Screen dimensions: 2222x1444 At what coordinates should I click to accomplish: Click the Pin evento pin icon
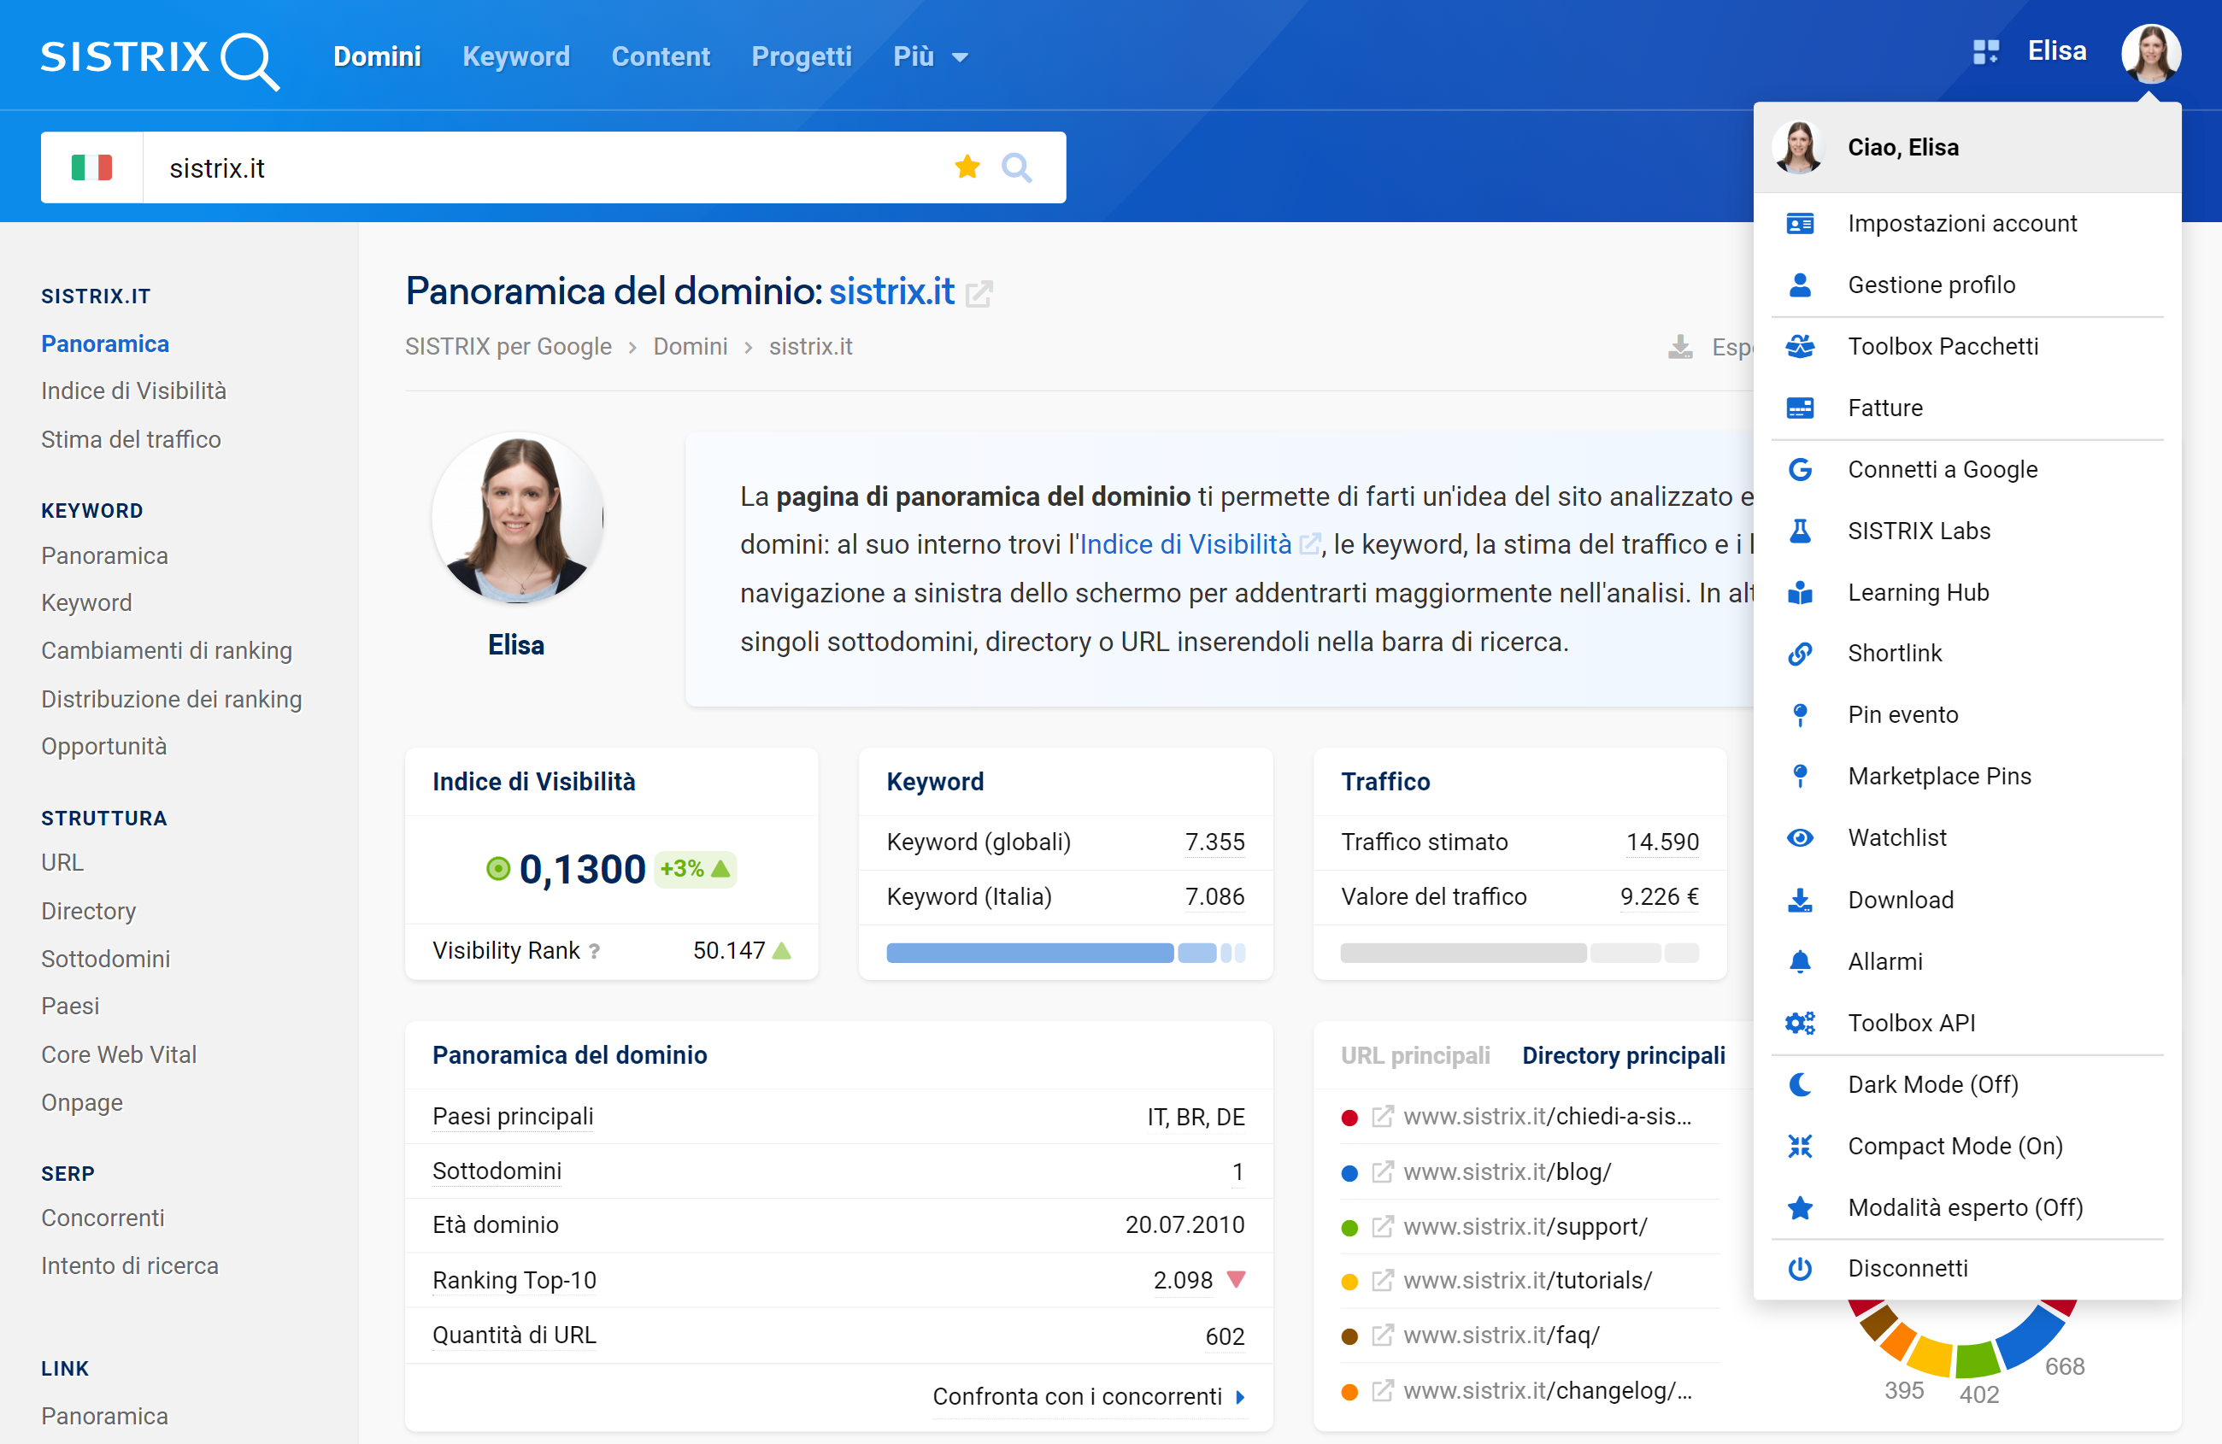tap(1799, 716)
